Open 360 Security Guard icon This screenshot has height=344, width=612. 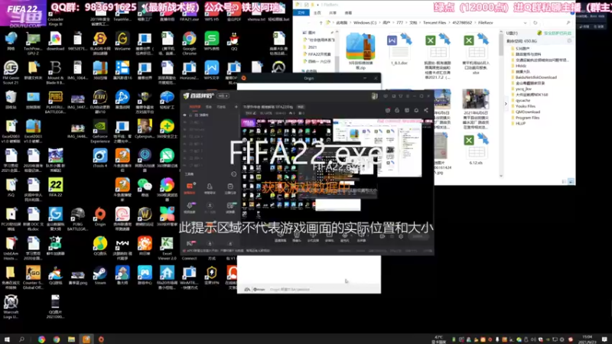[x=167, y=128]
